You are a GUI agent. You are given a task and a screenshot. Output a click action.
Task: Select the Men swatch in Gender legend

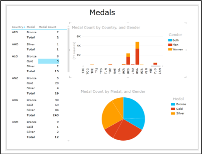170,45
